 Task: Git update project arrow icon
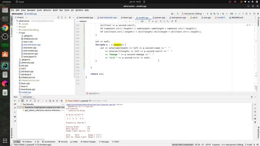[236, 14]
